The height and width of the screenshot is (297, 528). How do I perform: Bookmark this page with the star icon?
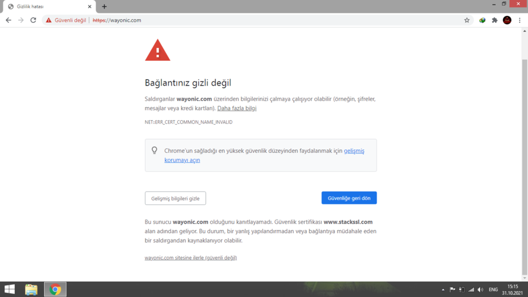467,20
